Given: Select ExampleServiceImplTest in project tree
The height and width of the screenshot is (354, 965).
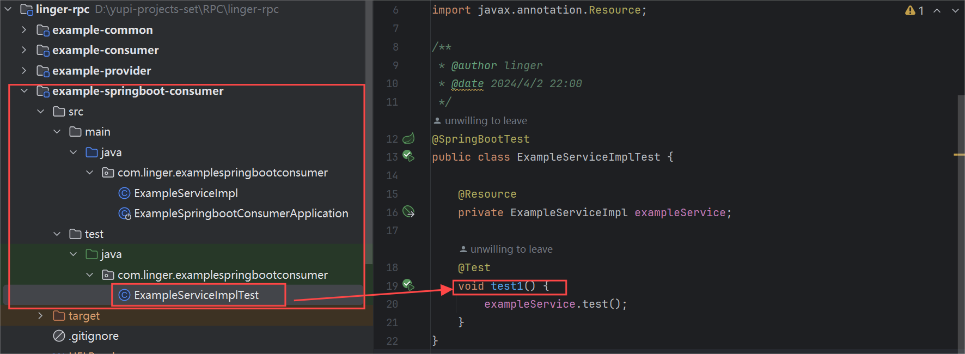Looking at the screenshot, I should click(196, 295).
